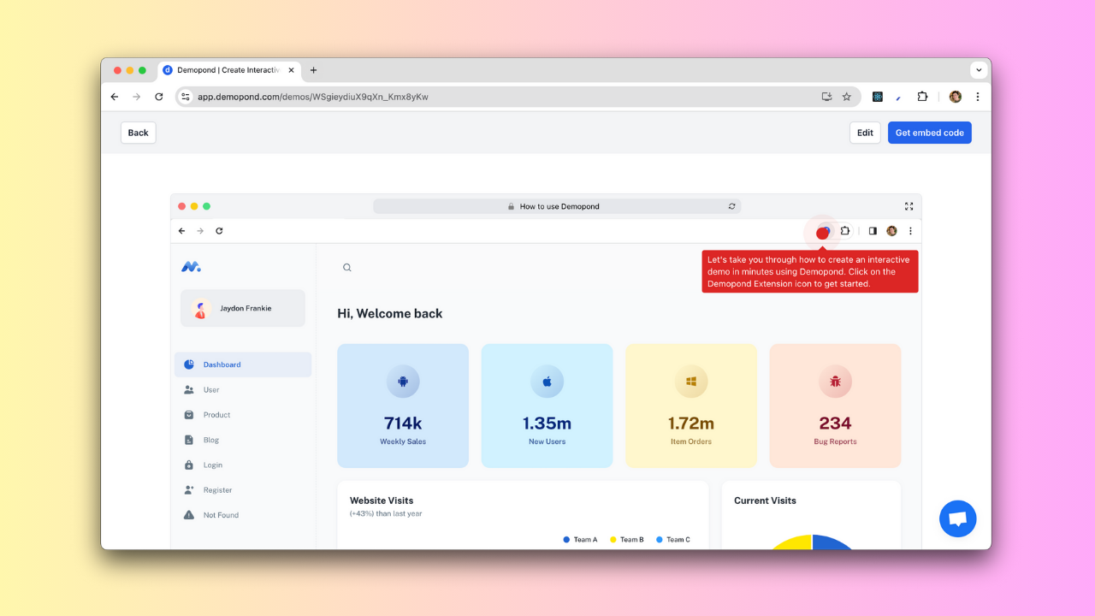The height and width of the screenshot is (616, 1095).
Task: Open the Jaydon Frankie account card
Action: pyautogui.click(x=243, y=308)
